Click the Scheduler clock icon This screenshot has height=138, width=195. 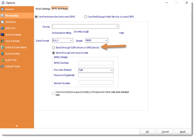(2, 22)
